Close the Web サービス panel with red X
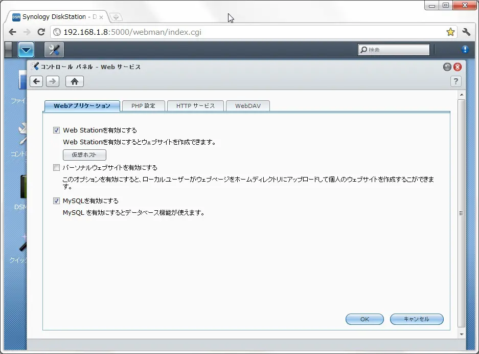The height and width of the screenshot is (354, 479). [x=458, y=67]
